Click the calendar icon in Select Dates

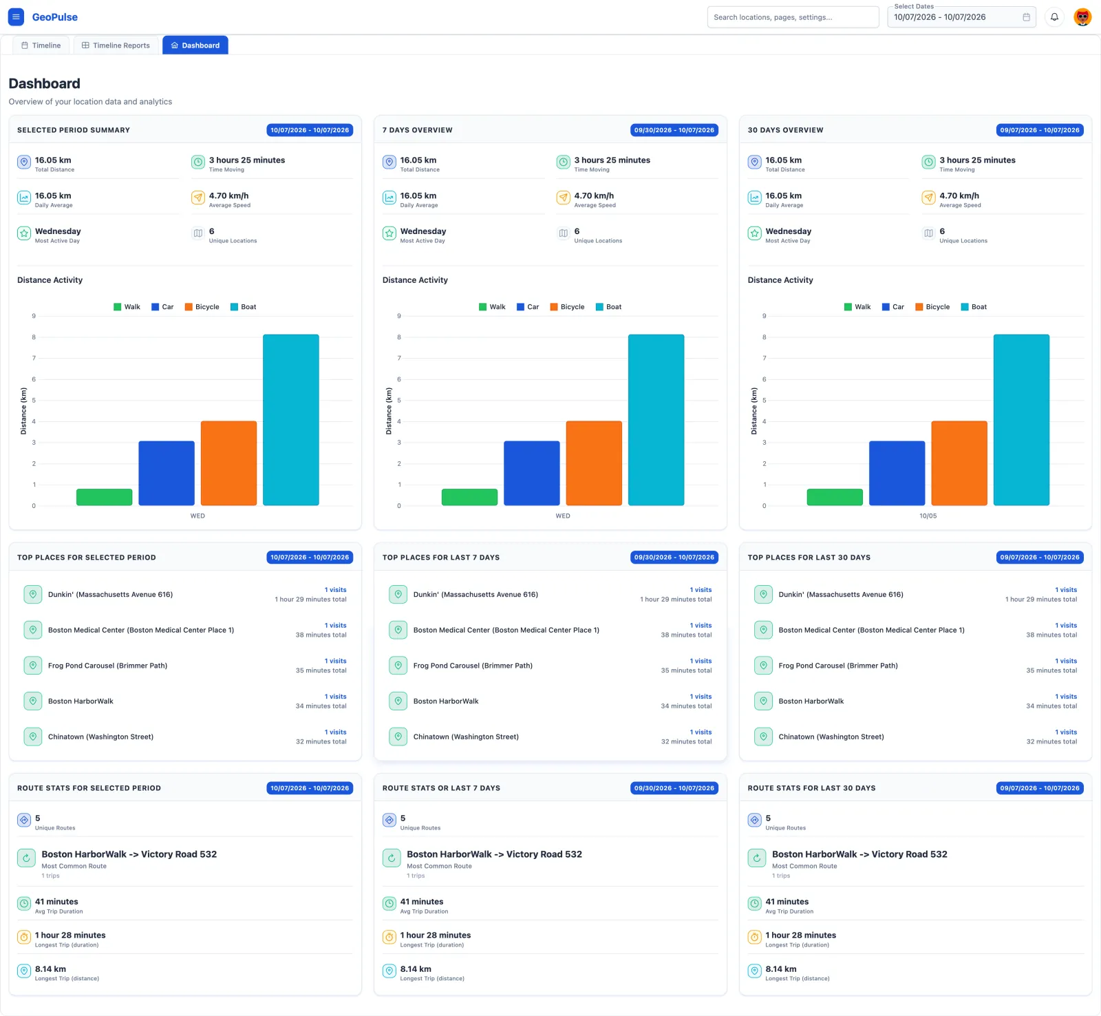click(1026, 17)
